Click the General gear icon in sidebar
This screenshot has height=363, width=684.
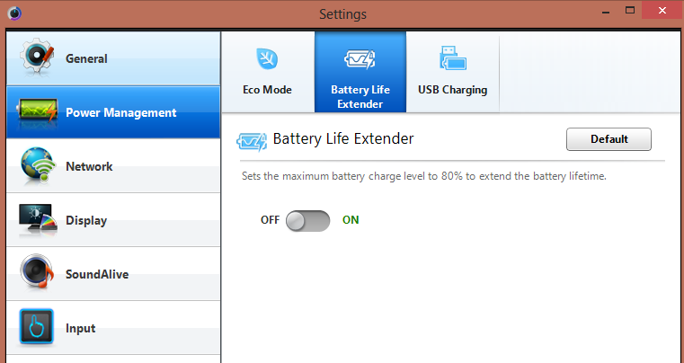(x=36, y=58)
